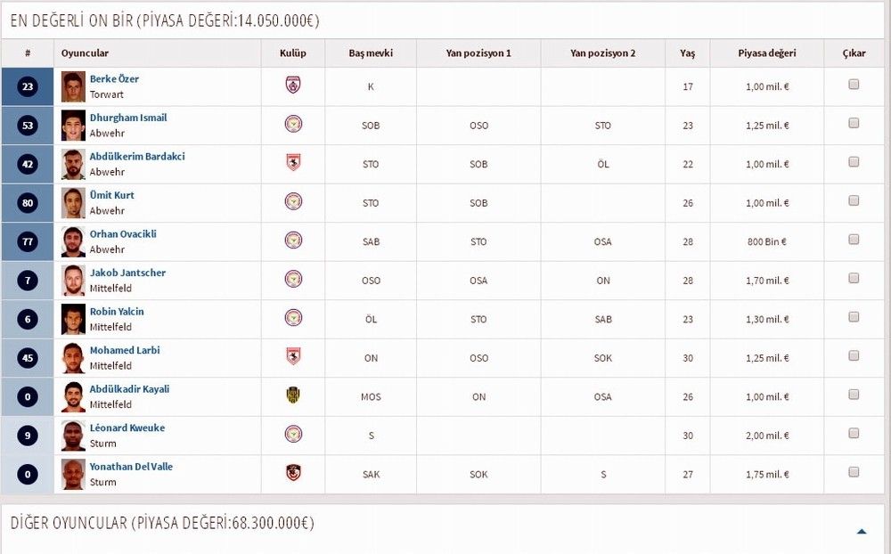Click the club crest in Abdülkadir Kayali's row

(293, 395)
